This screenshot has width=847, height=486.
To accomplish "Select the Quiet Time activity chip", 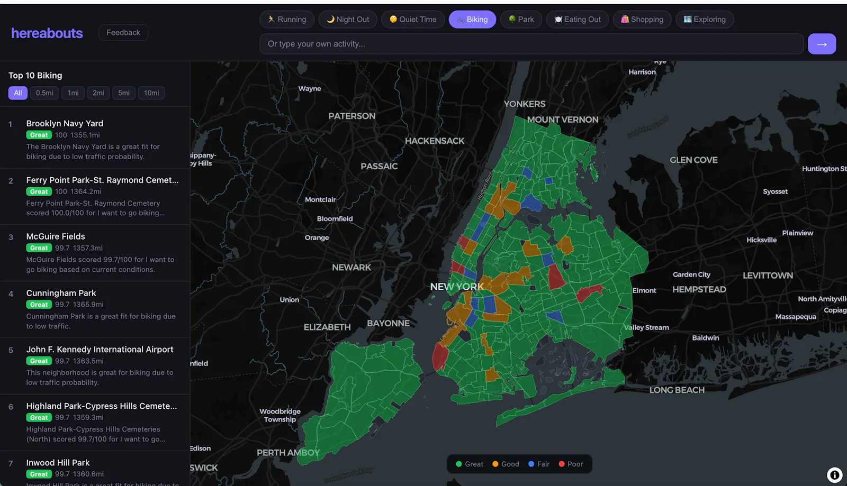I will [413, 20].
